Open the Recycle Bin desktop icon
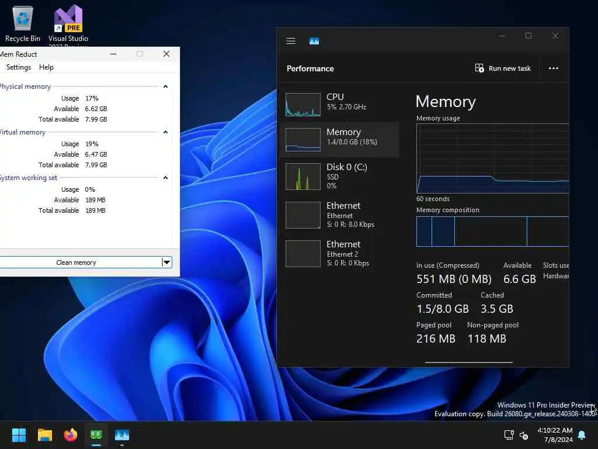Viewport: 598px width, 449px height. tap(23, 23)
